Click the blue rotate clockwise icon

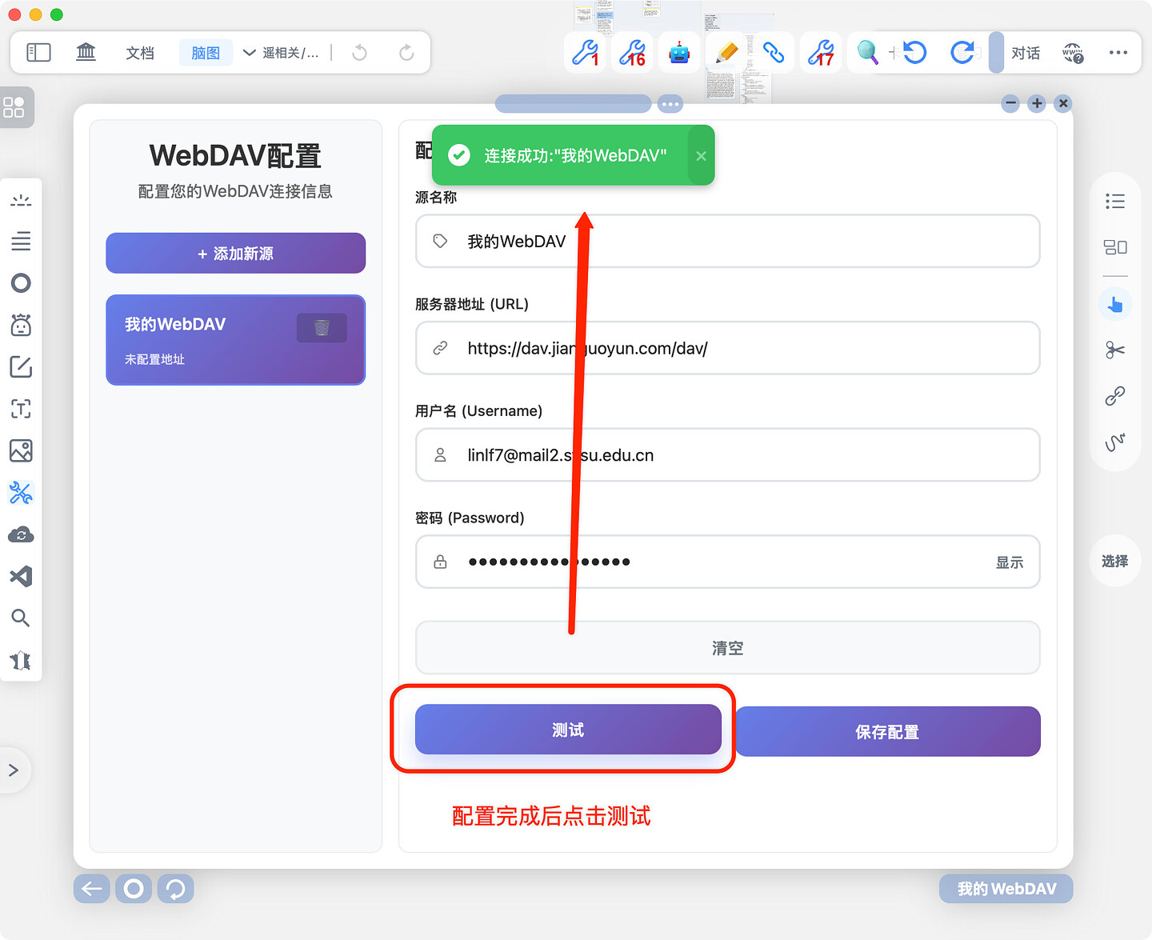[962, 53]
